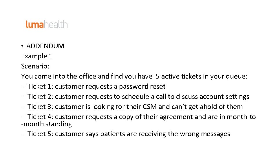
Task: Click the wrapped "-month standing" text
Action: point(46,124)
